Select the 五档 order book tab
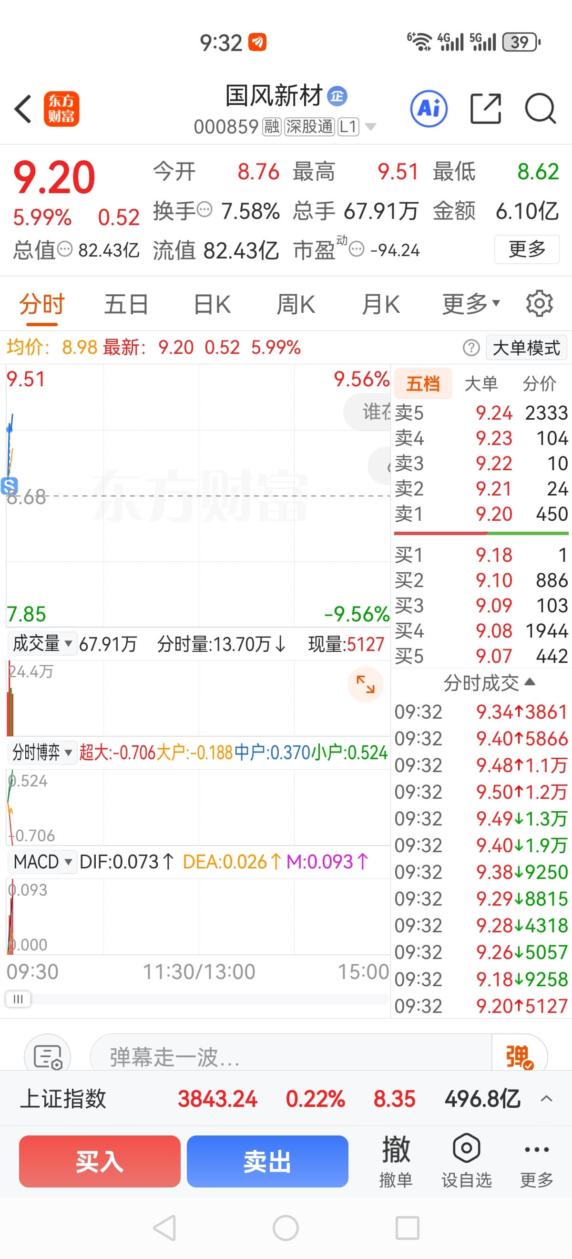Screen dimensions: 572x1259 423,384
